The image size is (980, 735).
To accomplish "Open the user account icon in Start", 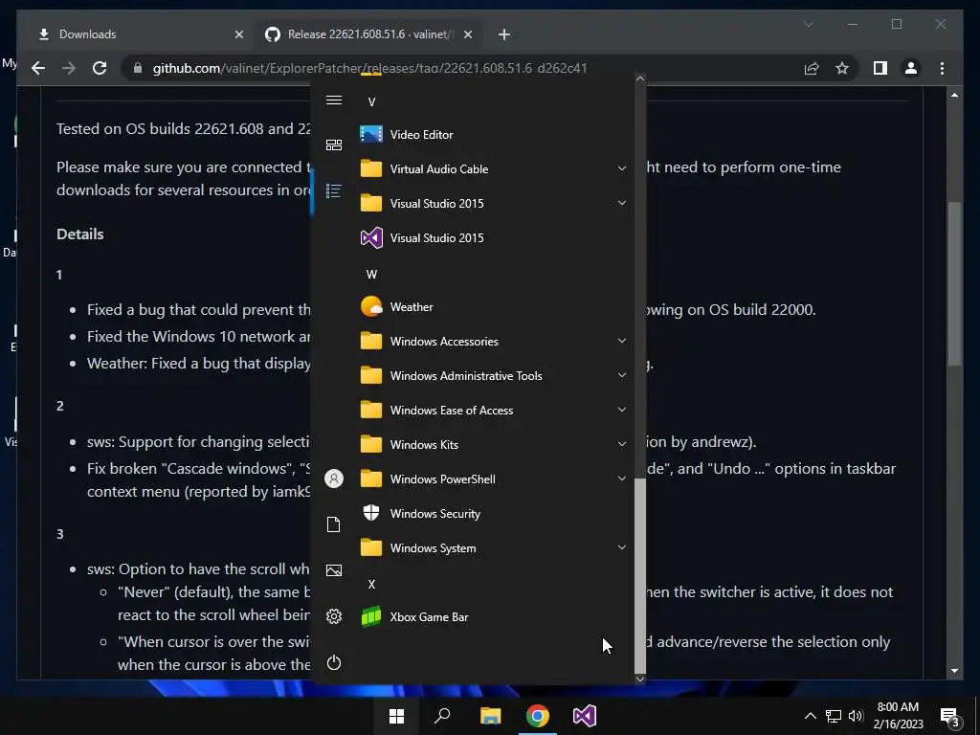I will 334,479.
